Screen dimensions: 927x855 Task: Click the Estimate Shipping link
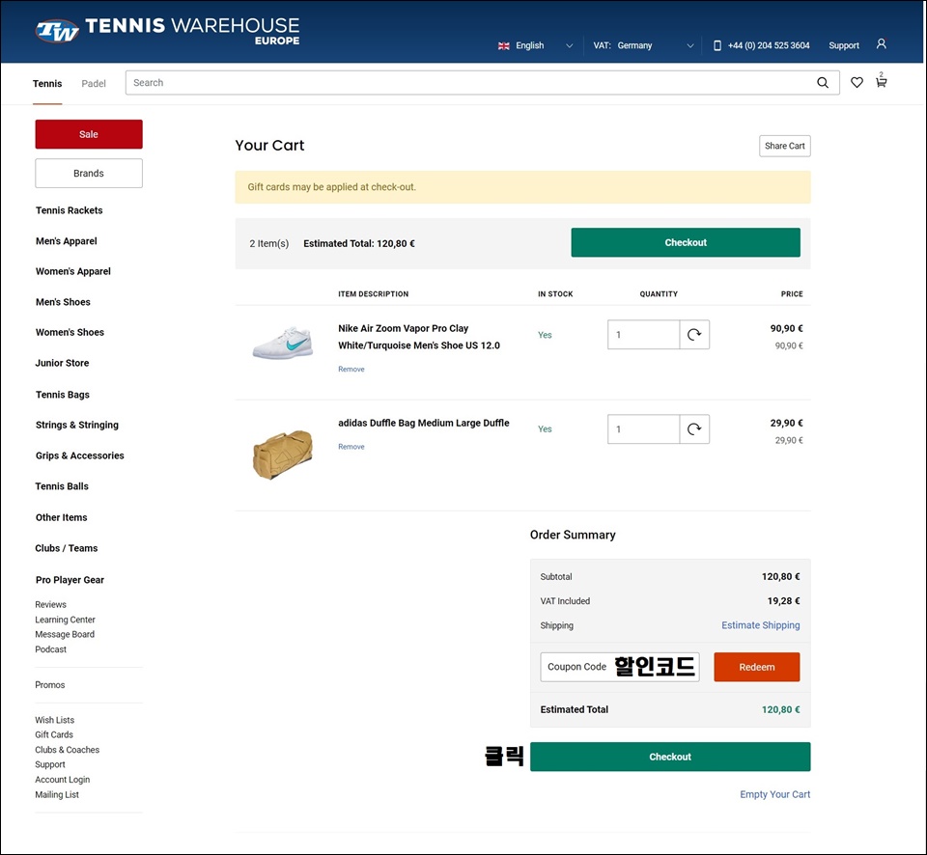(760, 625)
